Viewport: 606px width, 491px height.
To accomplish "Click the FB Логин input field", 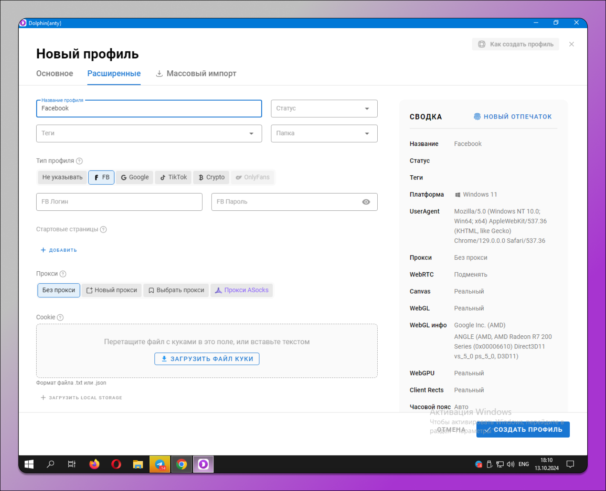I will point(119,202).
